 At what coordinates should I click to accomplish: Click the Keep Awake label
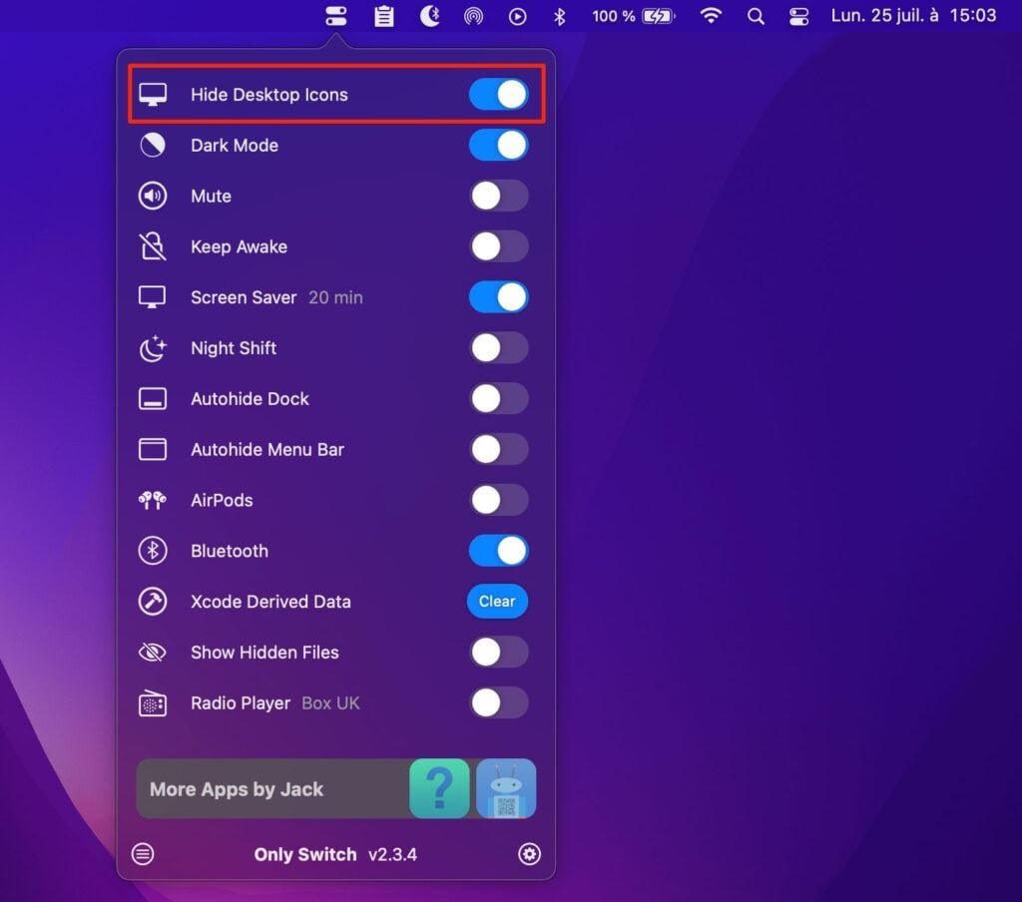240,246
